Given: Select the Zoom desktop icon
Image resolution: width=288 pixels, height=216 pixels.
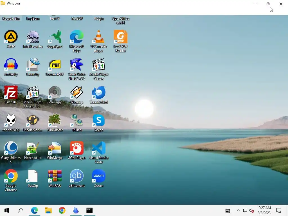Looking at the screenshot, I should pyautogui.click(x=99, y=178).
